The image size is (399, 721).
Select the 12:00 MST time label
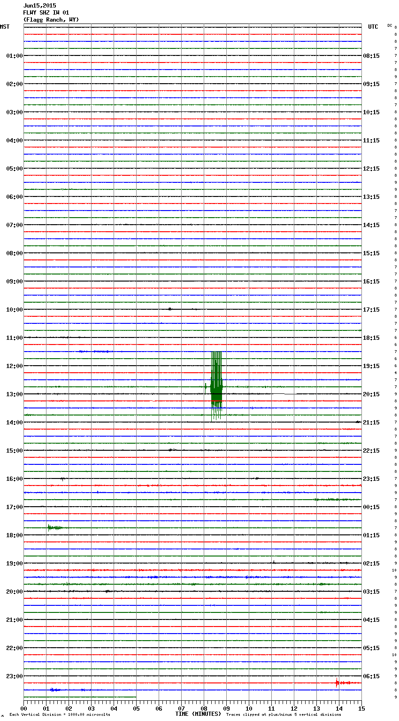(x=14, y=366)
